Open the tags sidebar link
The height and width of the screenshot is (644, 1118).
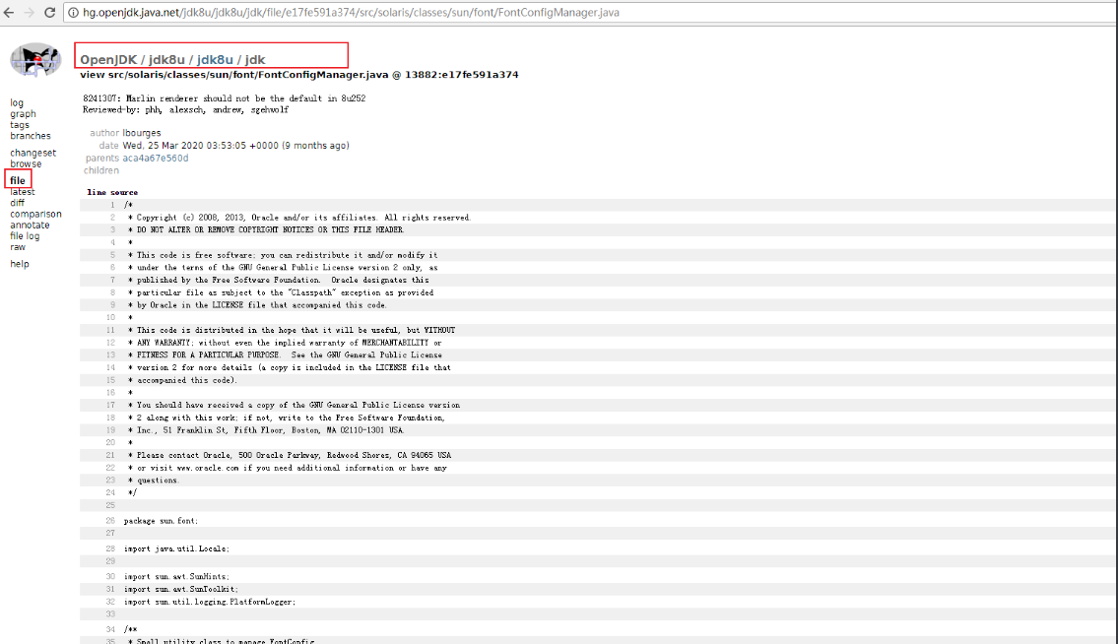[20, 125]
